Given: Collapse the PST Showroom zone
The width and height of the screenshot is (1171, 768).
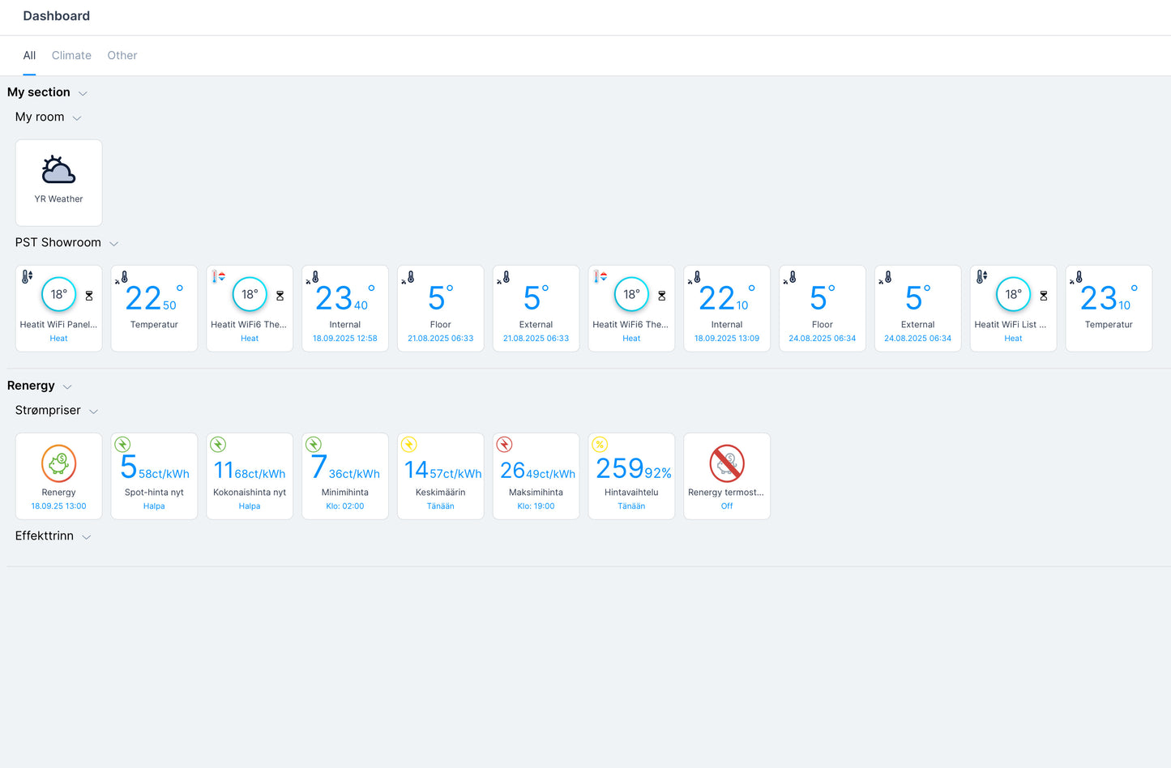Looking at the screenshot, I should (x=113, y=244).
